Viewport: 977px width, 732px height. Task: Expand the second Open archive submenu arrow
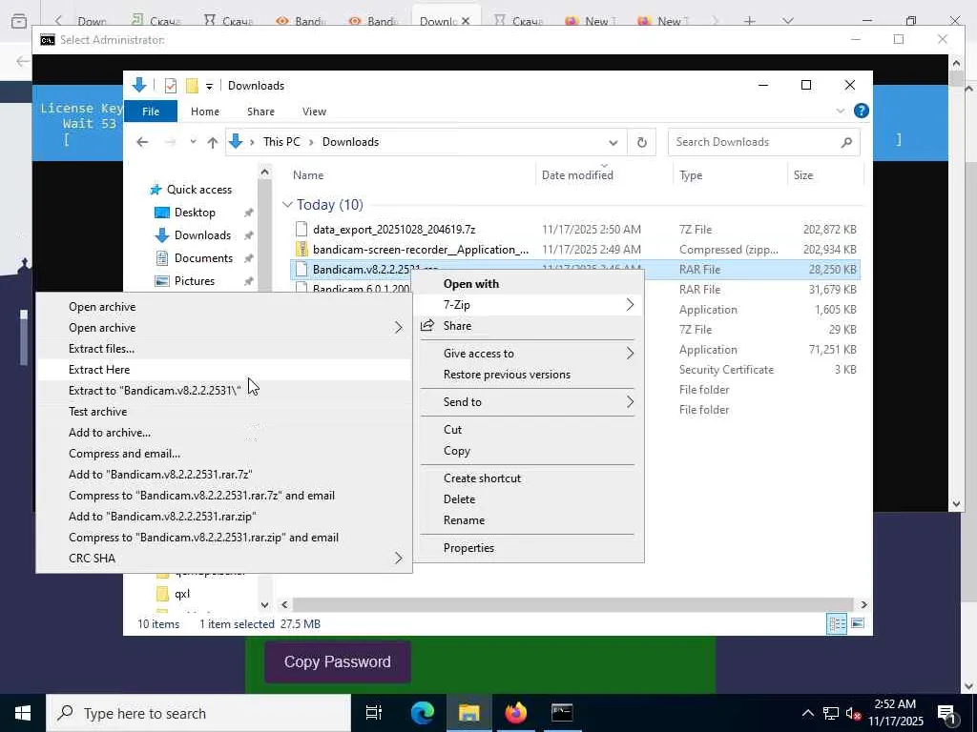(x=398, y=328)
